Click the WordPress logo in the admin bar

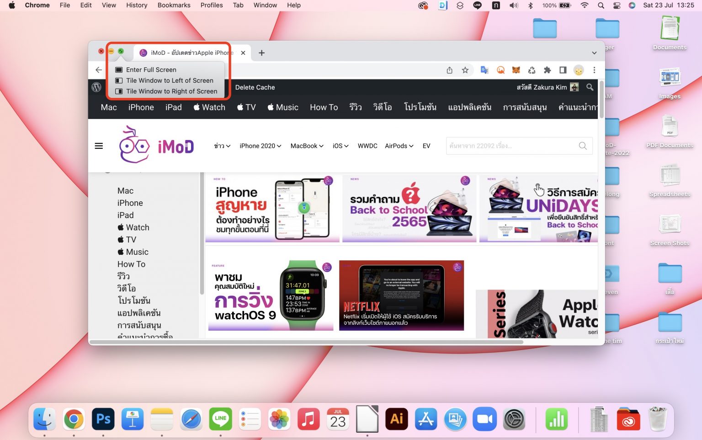96,87
